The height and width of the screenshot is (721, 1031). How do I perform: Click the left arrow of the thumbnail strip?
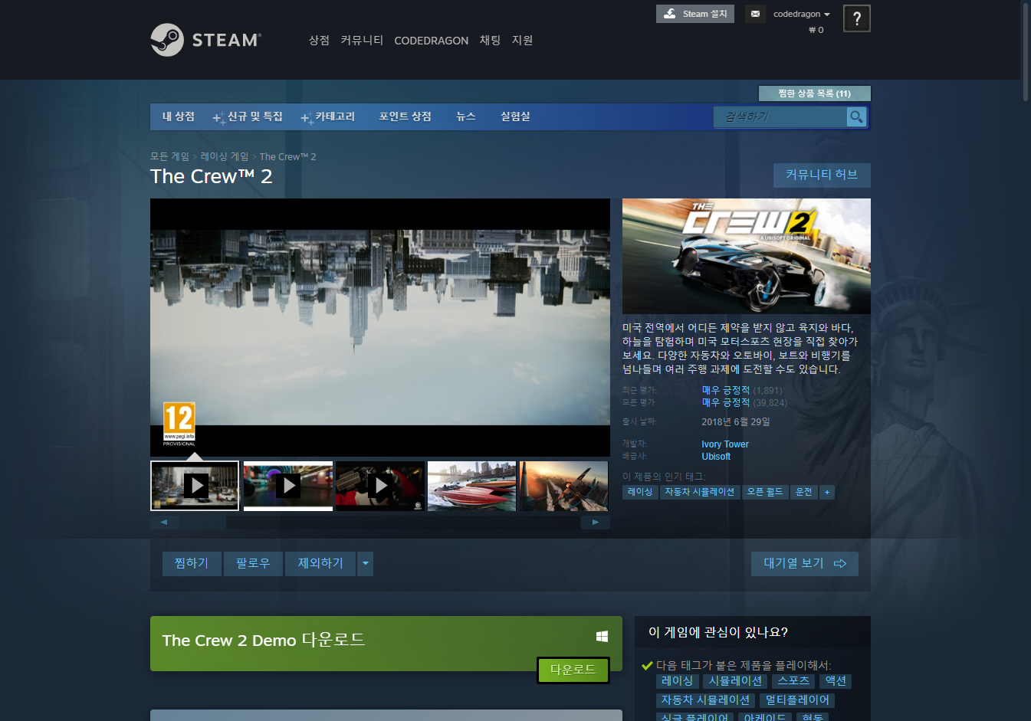pos(164,522)
